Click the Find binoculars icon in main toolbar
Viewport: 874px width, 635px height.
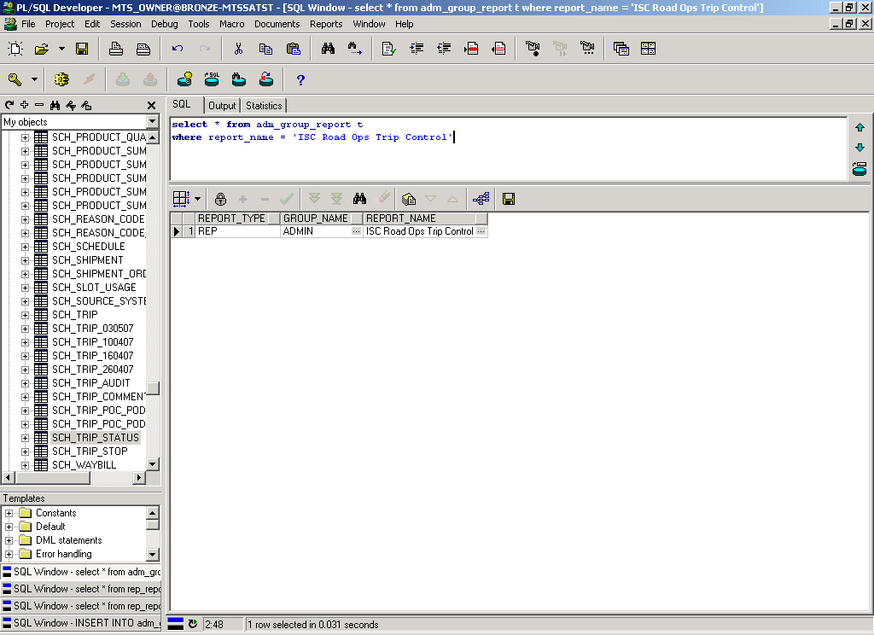[329, 49]
